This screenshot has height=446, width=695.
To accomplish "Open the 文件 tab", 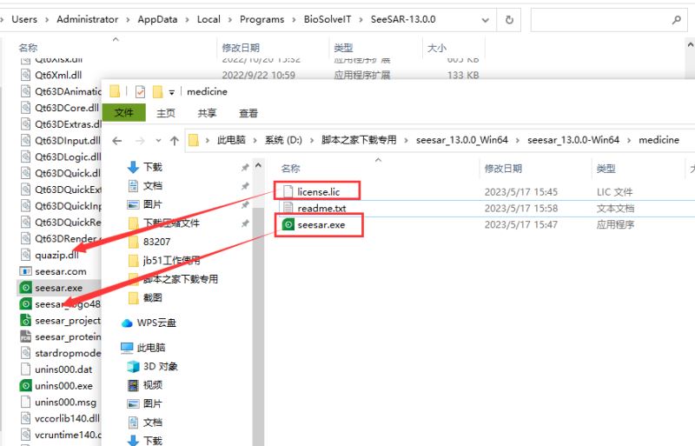I will 124,113.
